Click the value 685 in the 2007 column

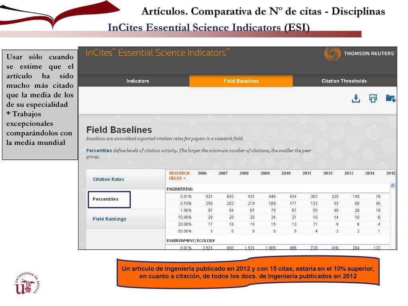click(230, 196)
